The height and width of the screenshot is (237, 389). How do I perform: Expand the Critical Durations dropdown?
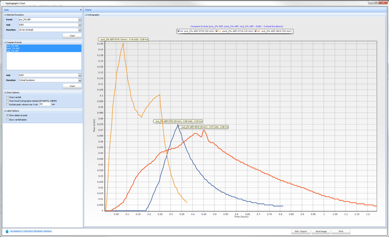click(80, 80)
